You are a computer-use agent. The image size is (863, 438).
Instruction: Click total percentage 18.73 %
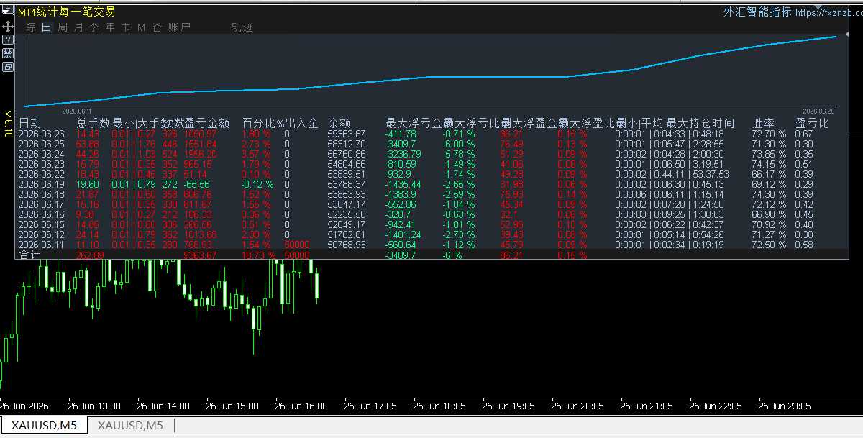pos(257,255)
